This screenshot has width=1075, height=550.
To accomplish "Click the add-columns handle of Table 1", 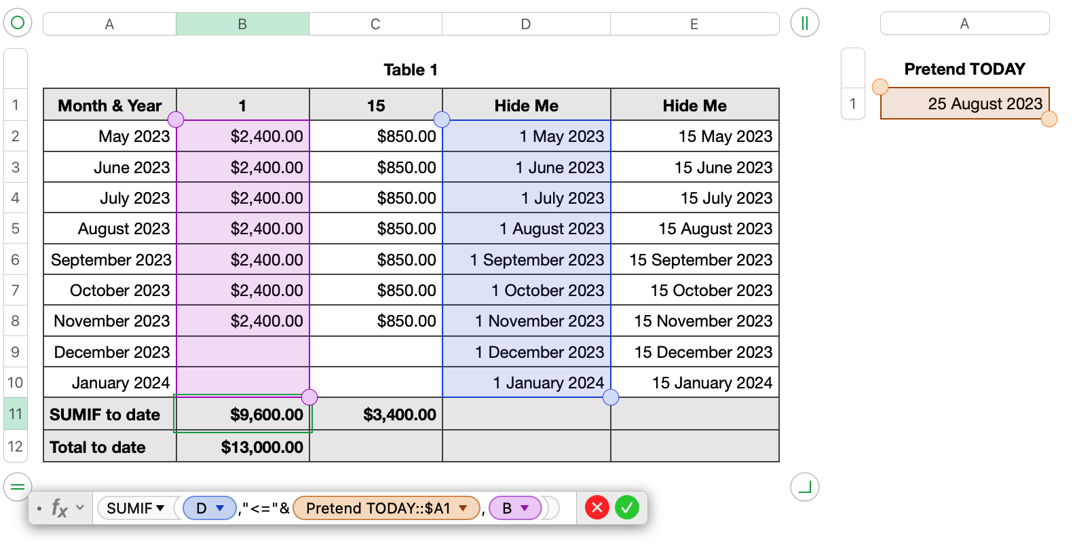I will [x=804, y=23].
